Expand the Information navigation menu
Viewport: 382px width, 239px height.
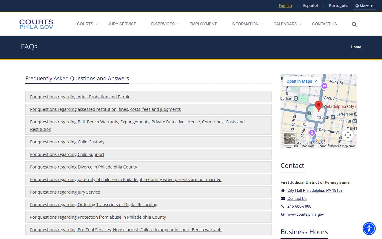(247, 24)
